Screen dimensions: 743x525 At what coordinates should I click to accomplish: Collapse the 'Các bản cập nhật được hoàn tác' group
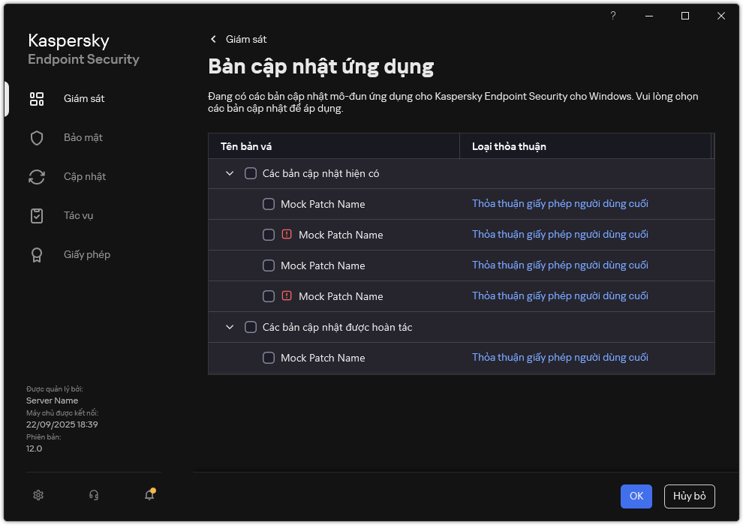point(230,327)
